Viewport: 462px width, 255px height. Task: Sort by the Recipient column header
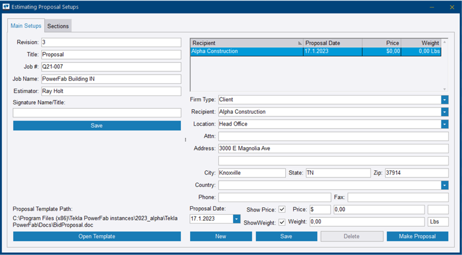245,43
